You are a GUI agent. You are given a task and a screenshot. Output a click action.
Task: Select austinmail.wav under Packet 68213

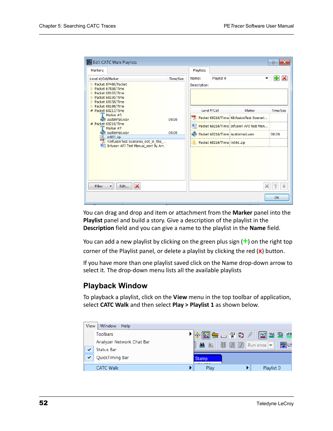118,119
